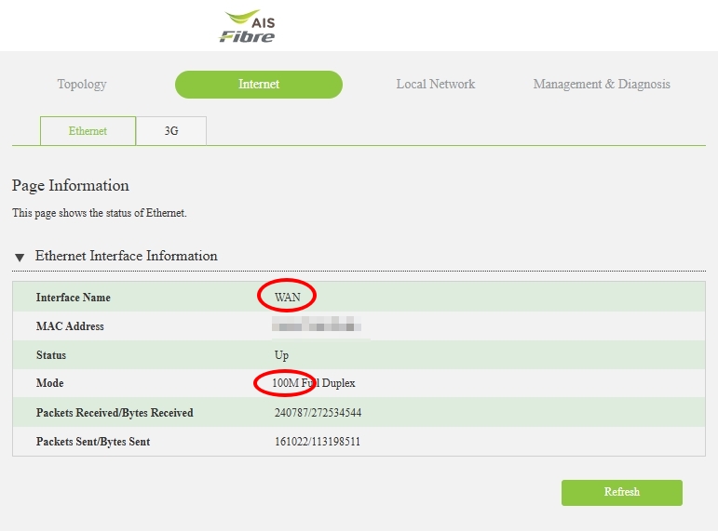718x531 pixels.
Task: Click the Page Information heading
Action: (71, 185)
